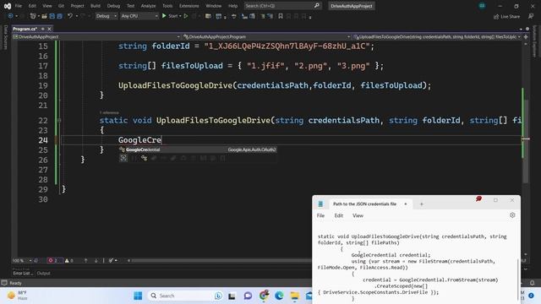Click the horizontal editor scrollbar
The height and width of the screenshot is (304, 541).
(x=221, y=261)
